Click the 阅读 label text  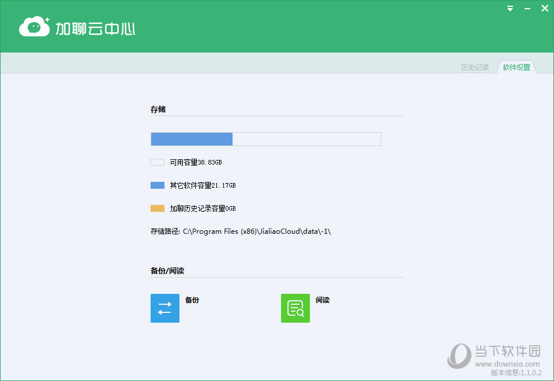pyautogui.click(x=323, y=300)
